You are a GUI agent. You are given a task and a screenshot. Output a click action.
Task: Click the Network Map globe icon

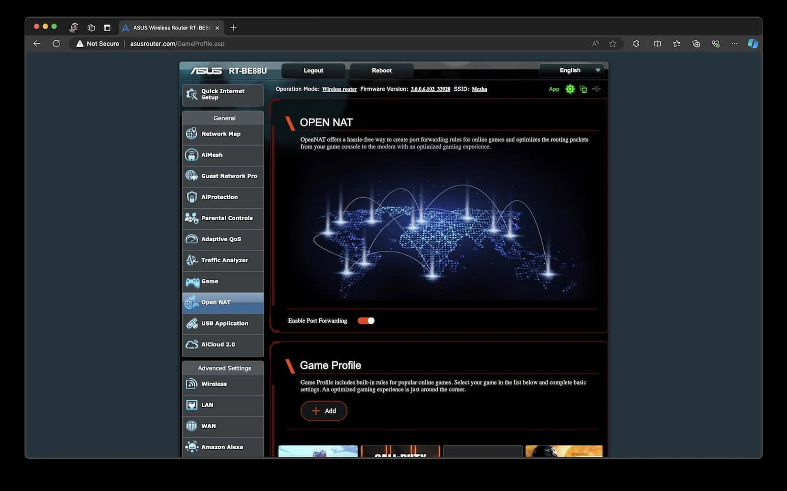click(x=191, y=134)
